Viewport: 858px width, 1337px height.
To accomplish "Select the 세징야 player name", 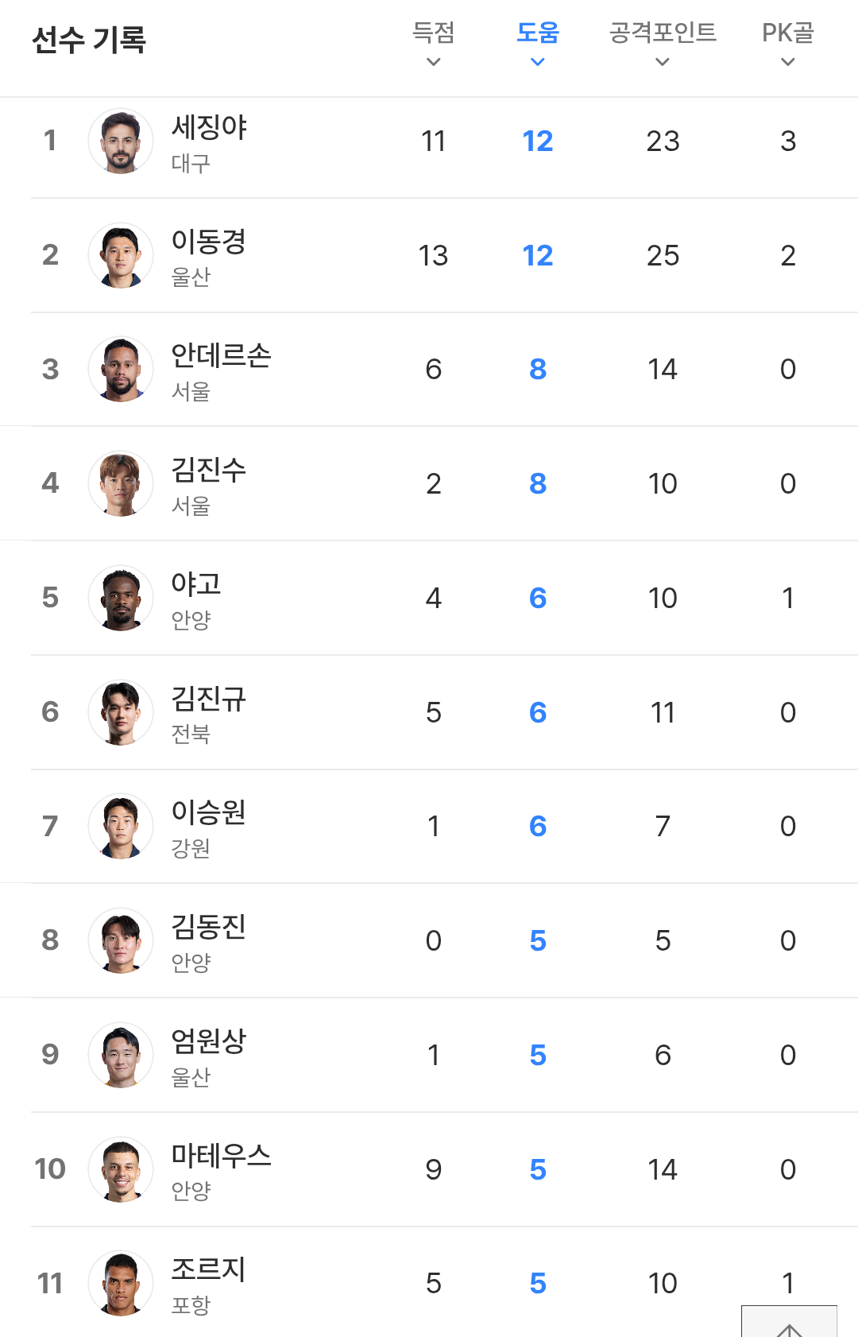I will tap(210, 127).
